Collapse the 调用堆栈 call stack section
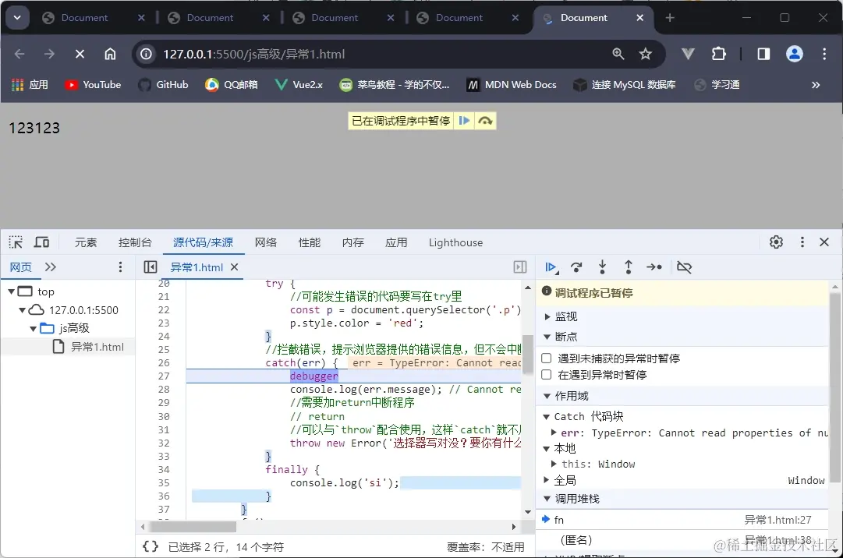 [x=547, y=499]
